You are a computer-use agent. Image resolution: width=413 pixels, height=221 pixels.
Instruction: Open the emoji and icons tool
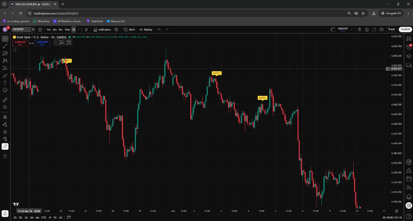coord(5,90)
